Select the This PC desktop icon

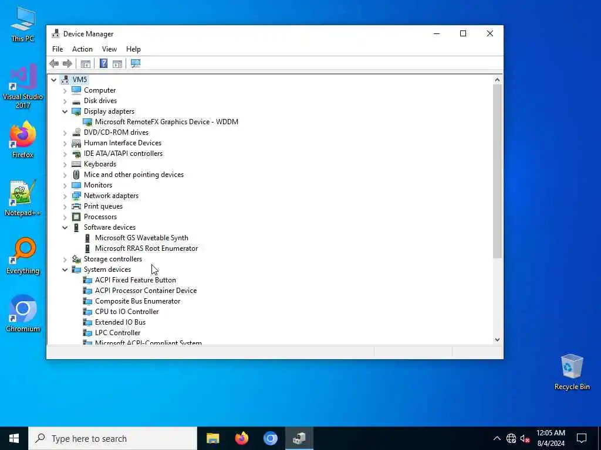(23, 25)
